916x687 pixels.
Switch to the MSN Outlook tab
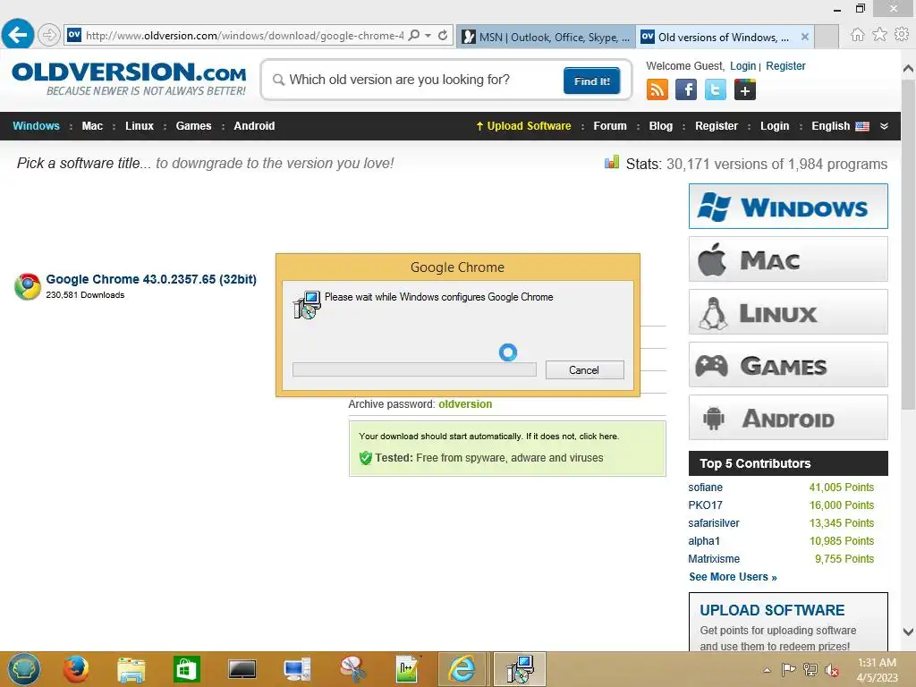point(546,37)
